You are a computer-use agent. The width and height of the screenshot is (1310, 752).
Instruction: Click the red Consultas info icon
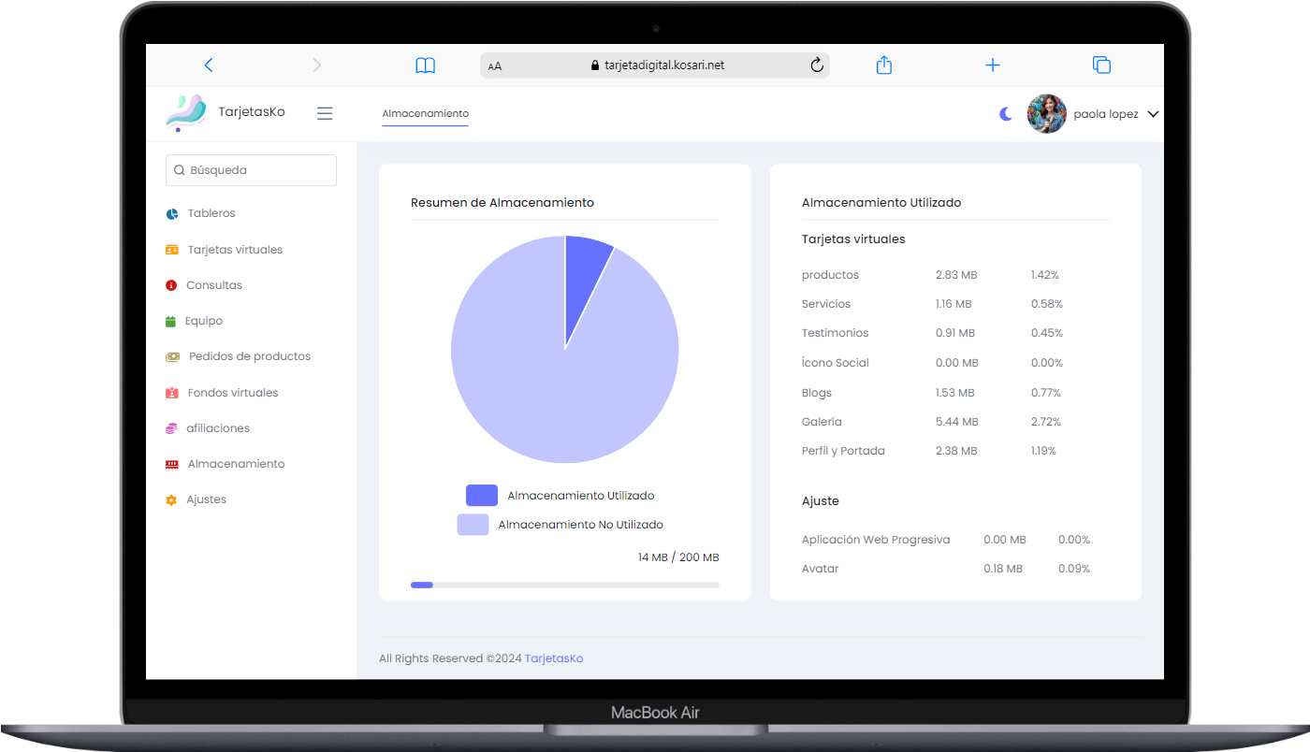(171, 285)
